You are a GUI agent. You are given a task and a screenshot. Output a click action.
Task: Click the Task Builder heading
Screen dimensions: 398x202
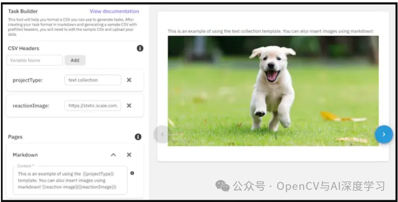pyautogui.click(x=23, y=11)
